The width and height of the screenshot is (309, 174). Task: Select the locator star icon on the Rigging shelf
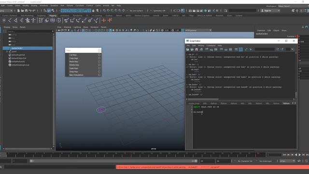click(x=4, y=20)
